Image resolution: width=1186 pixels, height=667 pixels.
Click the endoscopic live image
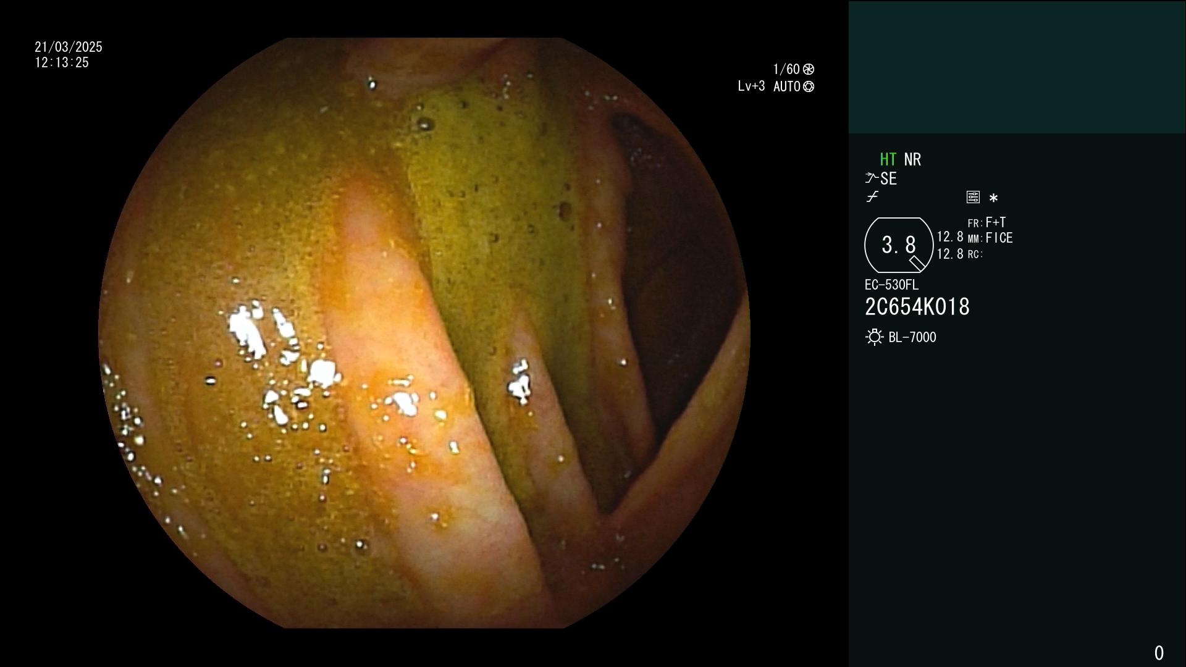tap(424, 333)
